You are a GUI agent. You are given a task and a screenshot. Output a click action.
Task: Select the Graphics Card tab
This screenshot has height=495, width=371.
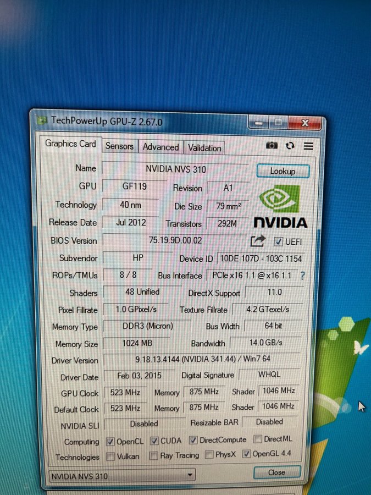coord(70,144)
